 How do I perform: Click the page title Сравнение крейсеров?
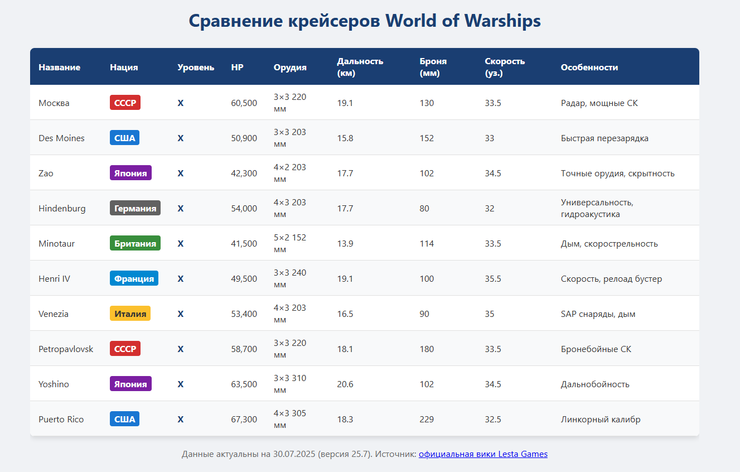coord(365,21)
